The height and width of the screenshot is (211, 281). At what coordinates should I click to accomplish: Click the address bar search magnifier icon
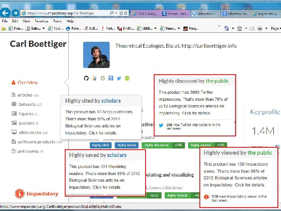(112, 13)
